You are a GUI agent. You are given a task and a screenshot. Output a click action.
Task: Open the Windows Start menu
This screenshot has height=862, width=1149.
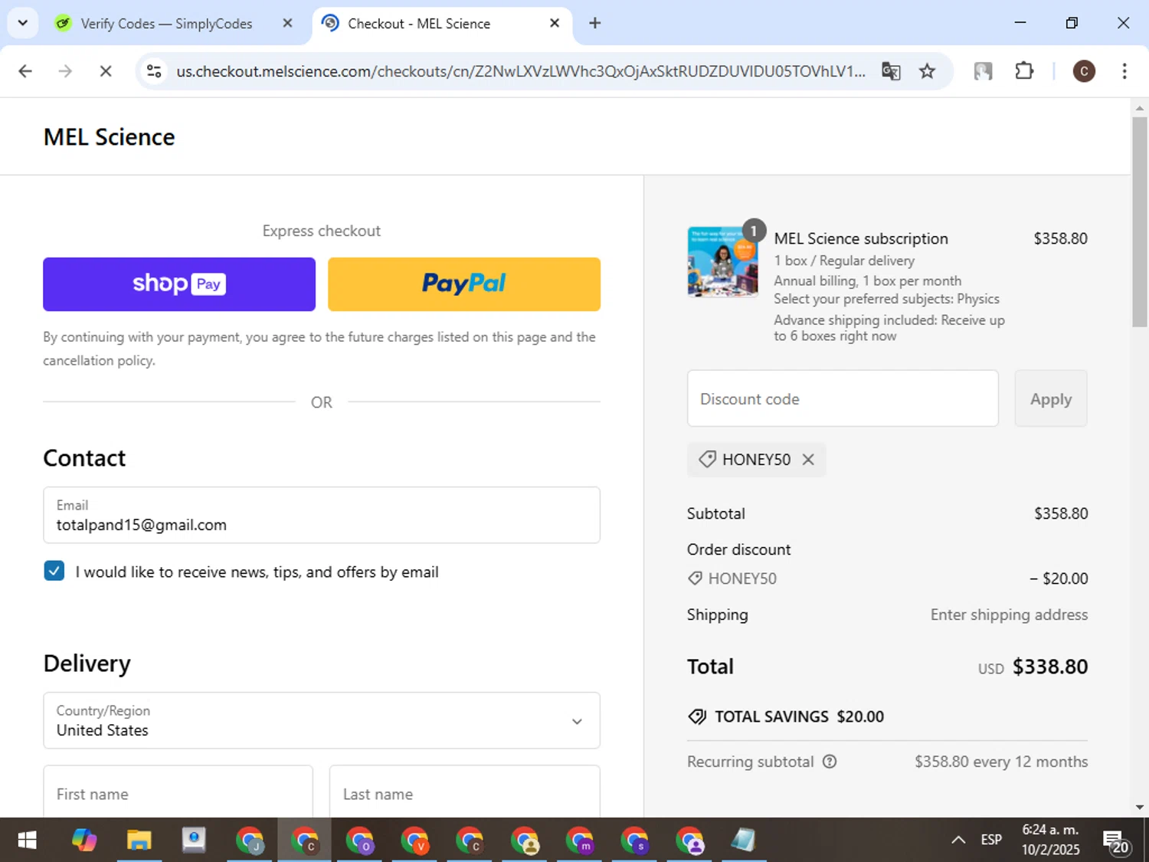click(x=27, y=841)
